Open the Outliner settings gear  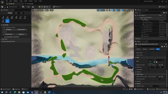click(166, 13)
